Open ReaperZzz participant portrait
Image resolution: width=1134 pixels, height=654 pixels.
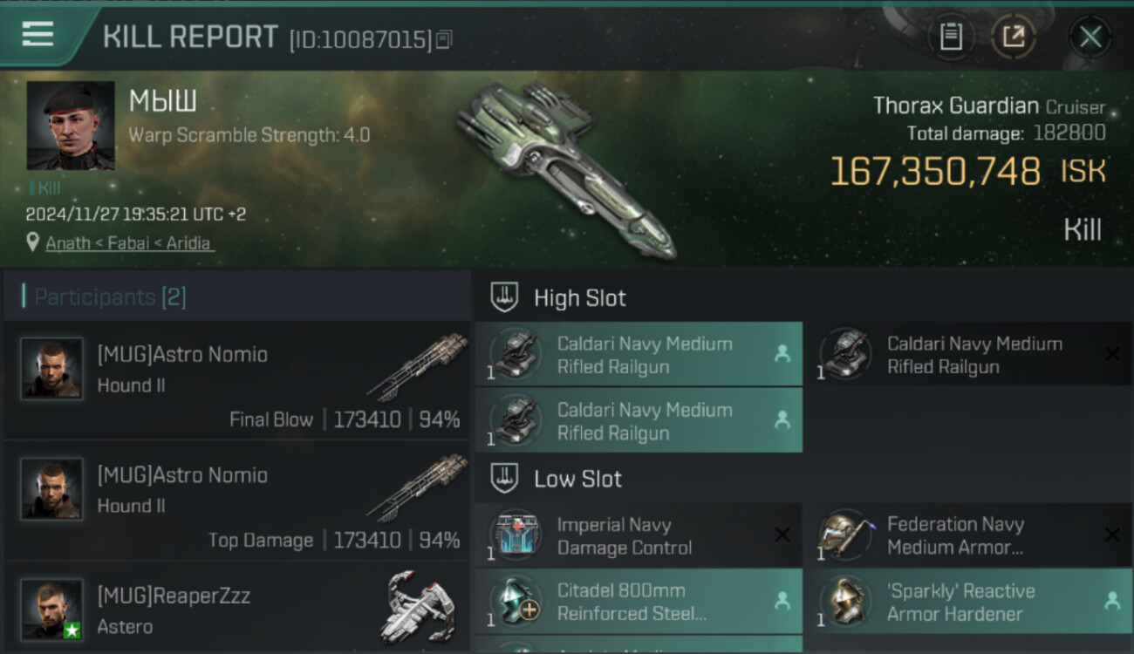(x=51, y=609)
